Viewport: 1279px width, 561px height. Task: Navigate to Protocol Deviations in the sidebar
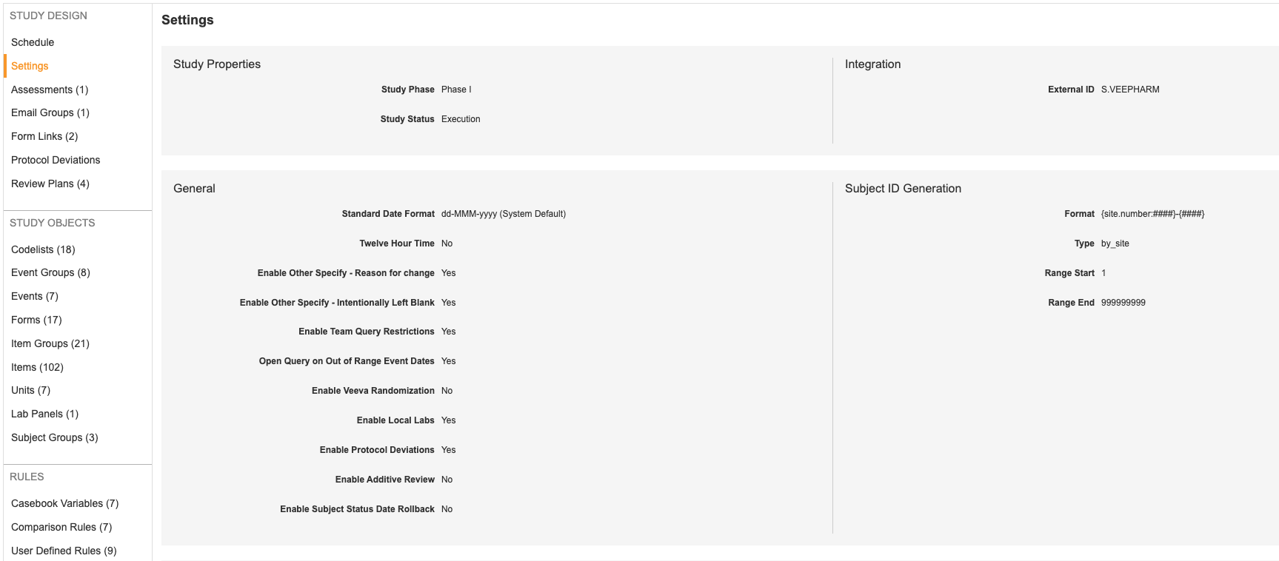point(56,160)
